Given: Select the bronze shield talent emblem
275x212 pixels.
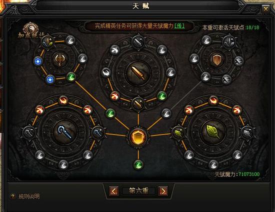Looking at the screenshot, I should (217, 59).
